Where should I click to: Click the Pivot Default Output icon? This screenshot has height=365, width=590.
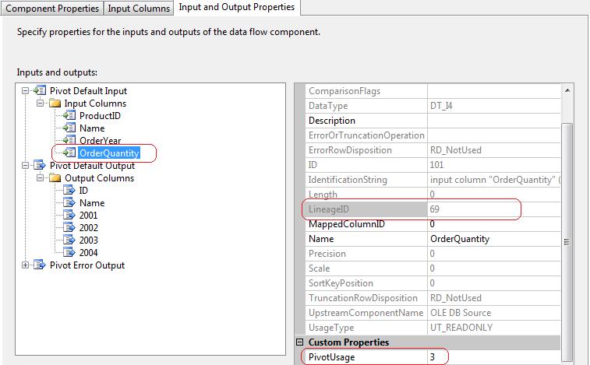[40, 166]
